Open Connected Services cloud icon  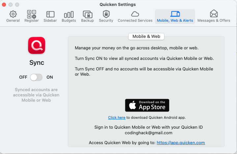coord(135,14)
